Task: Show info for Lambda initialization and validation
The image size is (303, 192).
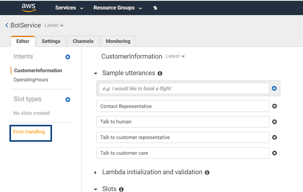Action: [207, 172]
